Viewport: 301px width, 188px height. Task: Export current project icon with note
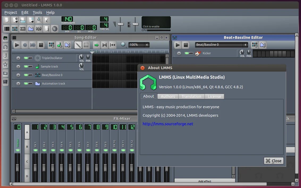coord(47,20)
